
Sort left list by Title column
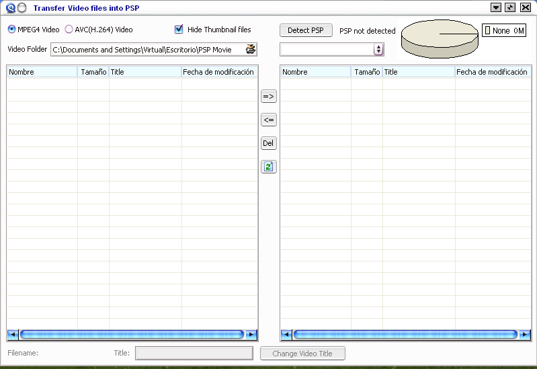click(x=145, y=72)
